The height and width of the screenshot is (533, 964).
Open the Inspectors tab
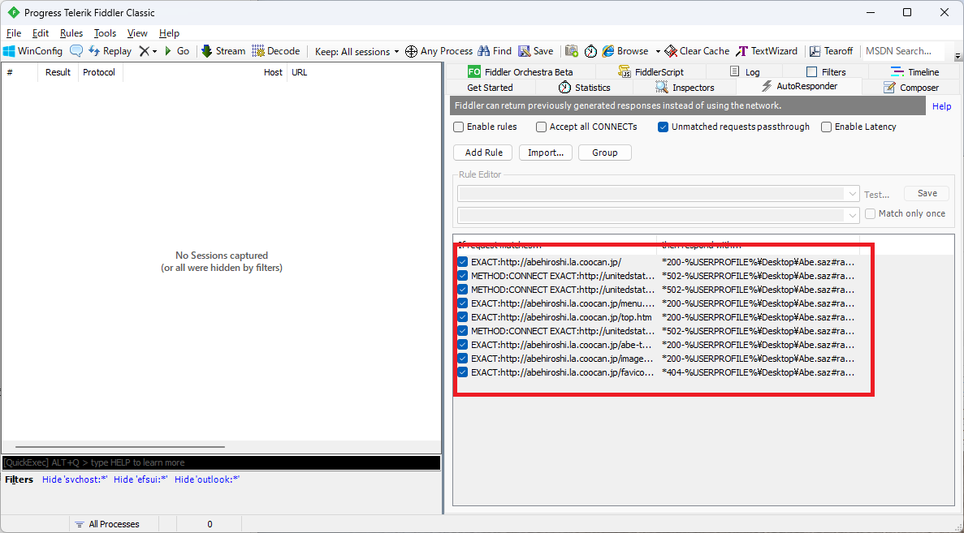pyautogui.click(x=685, y=88)
